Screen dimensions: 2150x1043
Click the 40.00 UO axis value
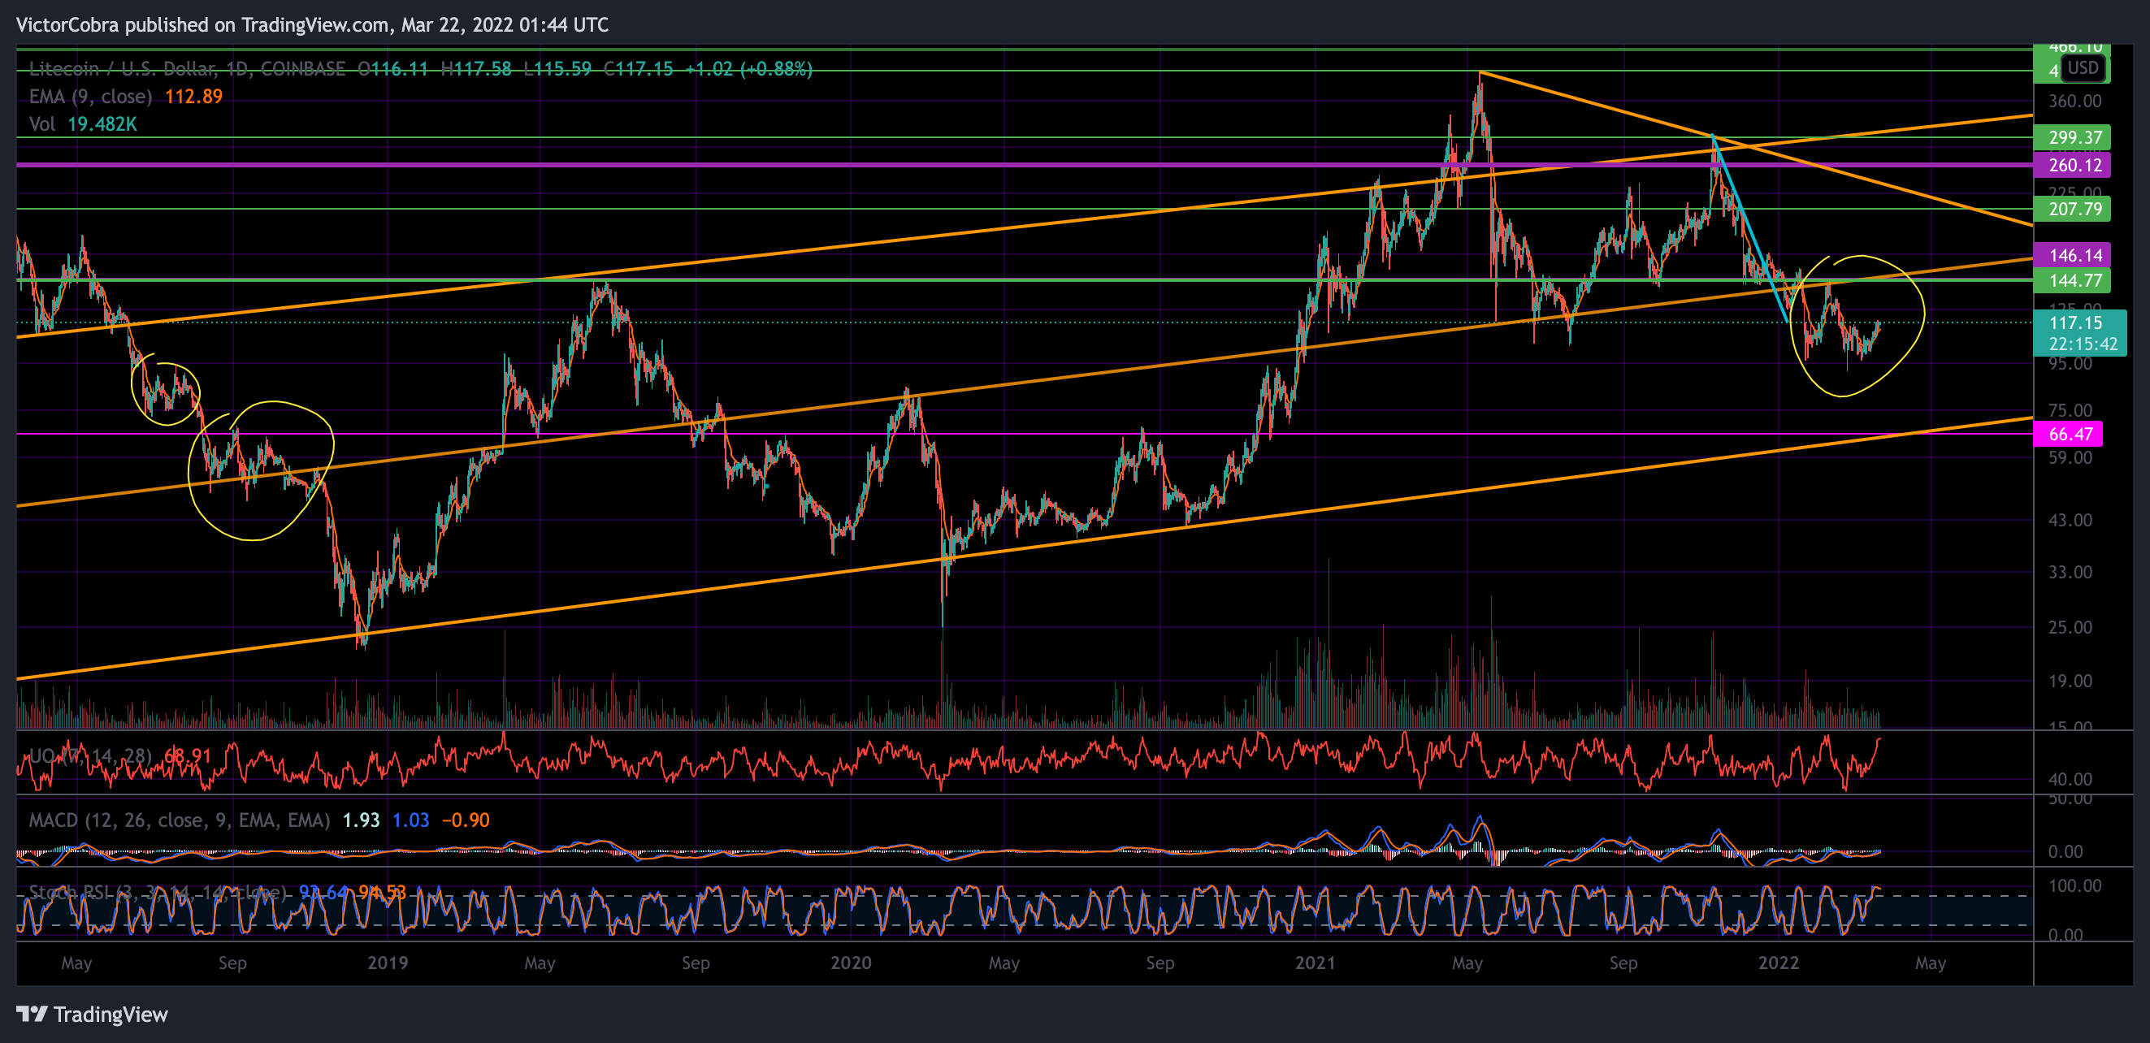click(2070, 779)
